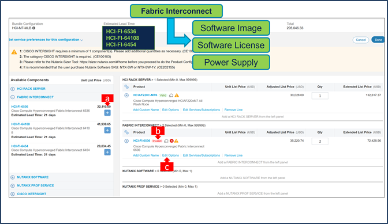Open the HCIAF220C-M7S product link

point(145,95)
